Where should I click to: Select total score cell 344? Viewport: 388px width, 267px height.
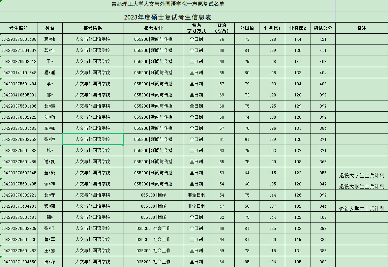pos(323,206)
